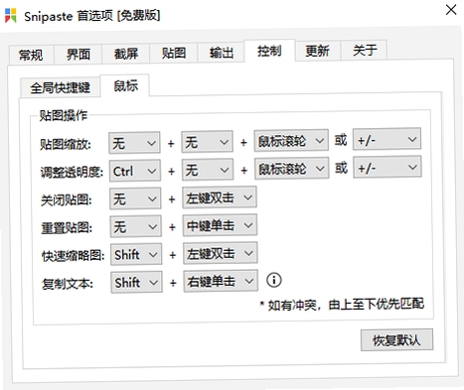Go to the 更新 tab
The width and height of the screenshot is (464, 390).
(317, 51)
